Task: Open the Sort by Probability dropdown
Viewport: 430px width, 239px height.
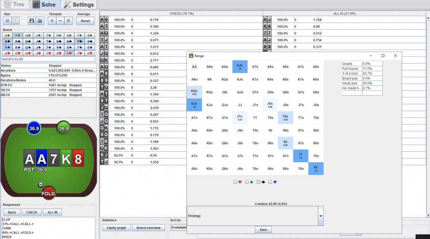Action: tap(178, 228)
